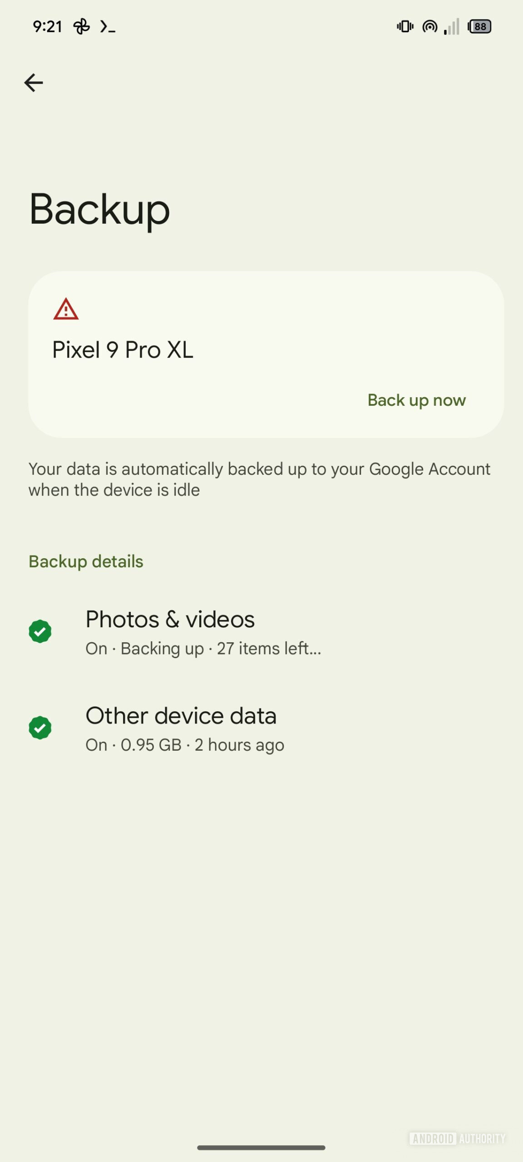
Task: Tap the hotspot status icon
Action: click(x=429, y=26)
